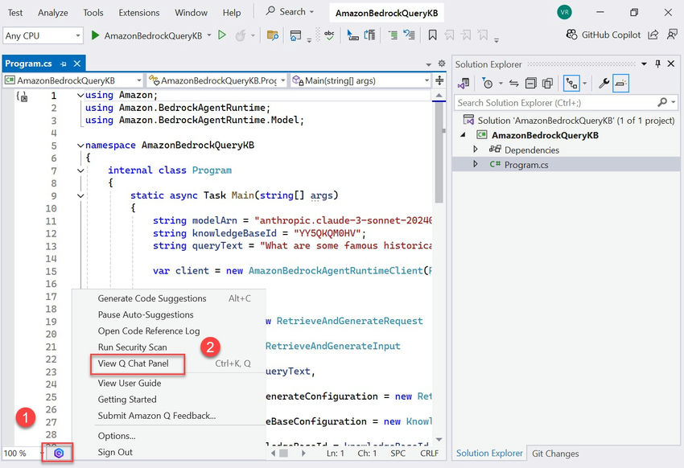Screen dimensions: 684x468
Task: Click the Amazon Q icon in the editor margin
Action: [x=59, y=453]
